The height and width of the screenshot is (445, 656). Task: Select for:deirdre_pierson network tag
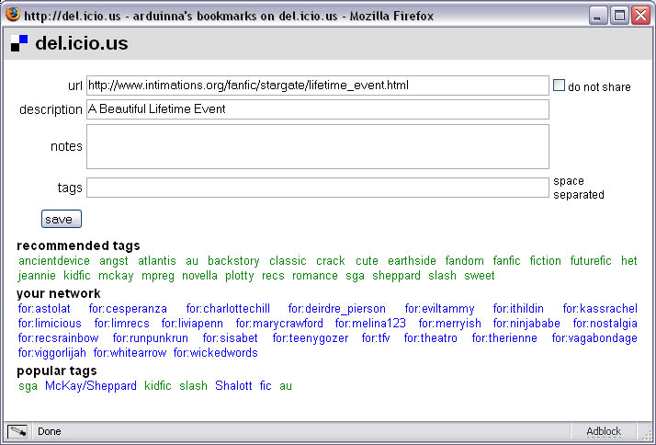point(337,309)
